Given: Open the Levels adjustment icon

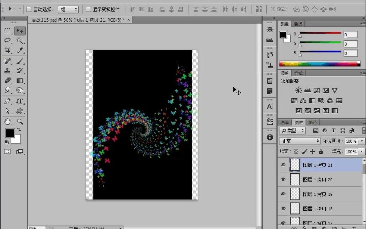Looking at the screenshot, I should (x=308, y=90).
